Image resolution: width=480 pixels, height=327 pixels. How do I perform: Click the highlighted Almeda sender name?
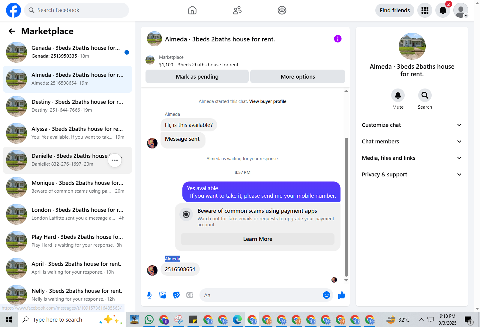tap(172, 259)
